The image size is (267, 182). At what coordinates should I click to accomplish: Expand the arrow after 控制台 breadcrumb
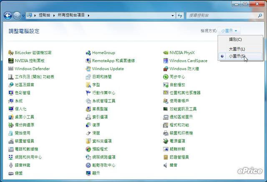pyautogui.click(x=54, y=15)
